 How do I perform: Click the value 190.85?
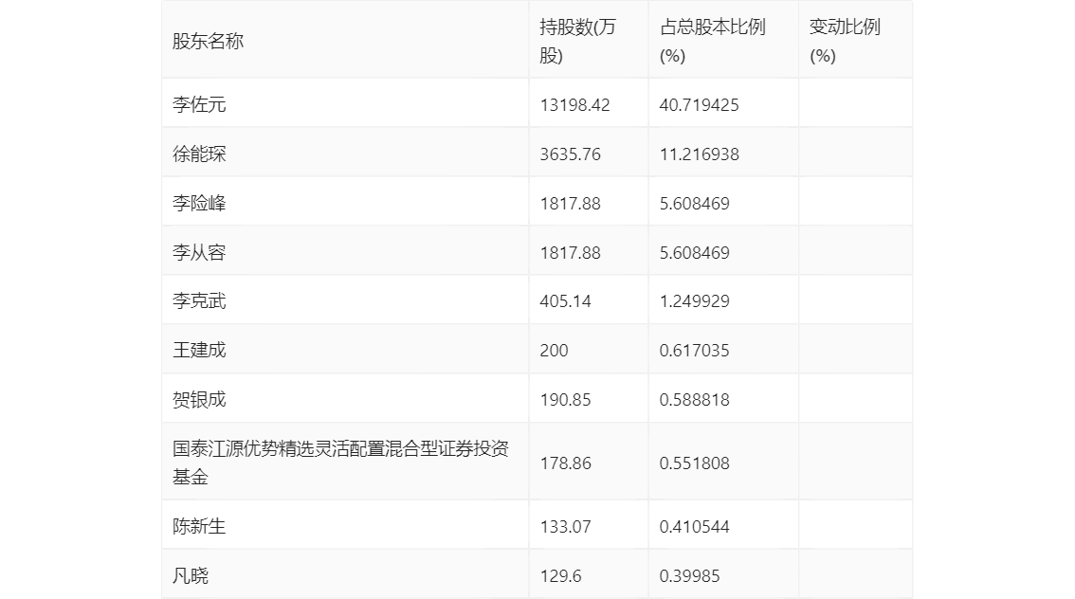[565, 400]
